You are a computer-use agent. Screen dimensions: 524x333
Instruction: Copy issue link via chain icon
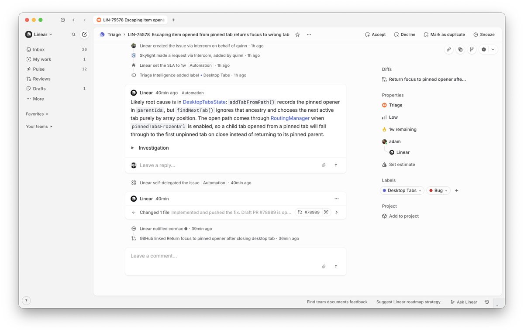[x=449, y=50]
